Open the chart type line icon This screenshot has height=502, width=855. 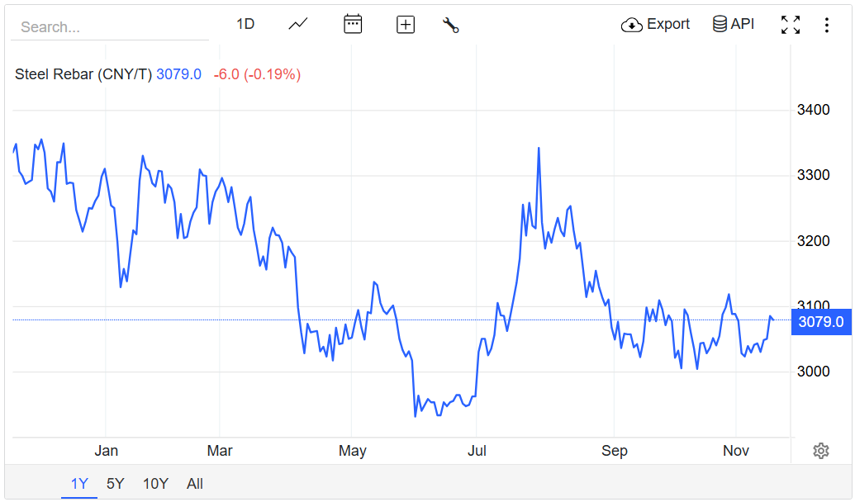[298, 24]
